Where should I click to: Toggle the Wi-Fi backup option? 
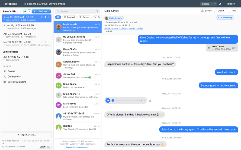tap(30, 11)
